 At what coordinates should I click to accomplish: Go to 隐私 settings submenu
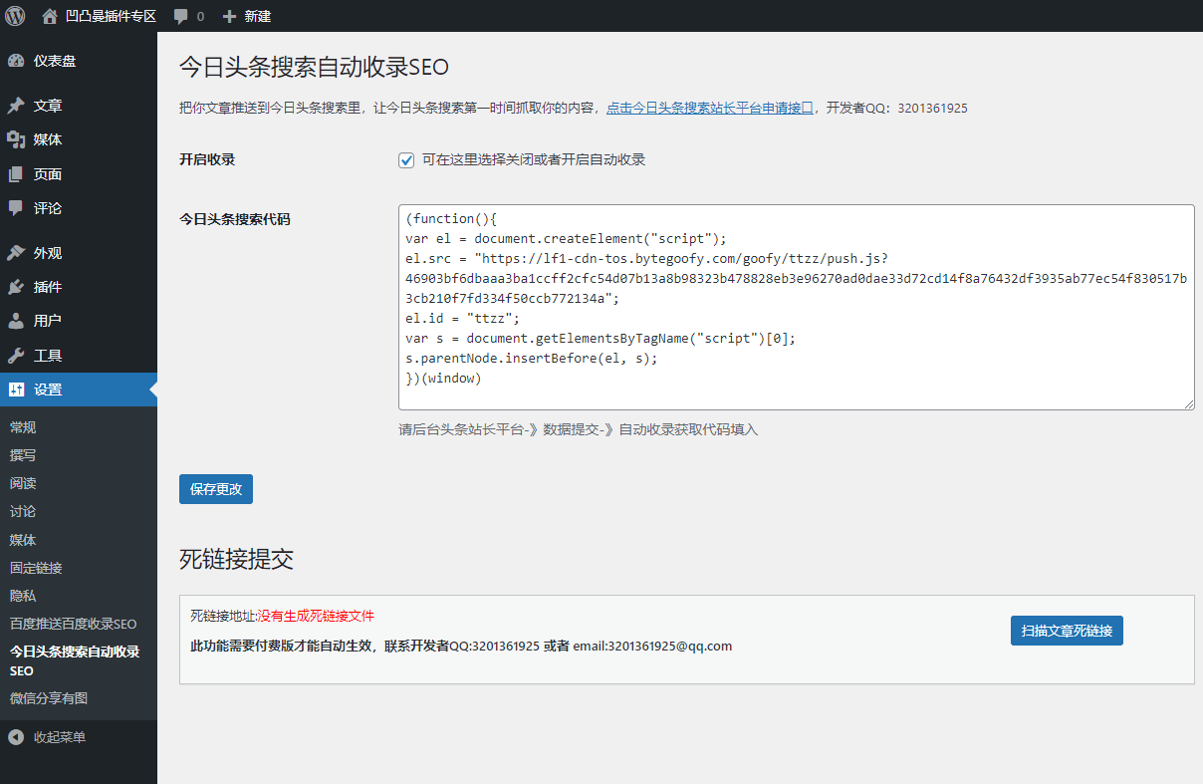click(23, 596)
